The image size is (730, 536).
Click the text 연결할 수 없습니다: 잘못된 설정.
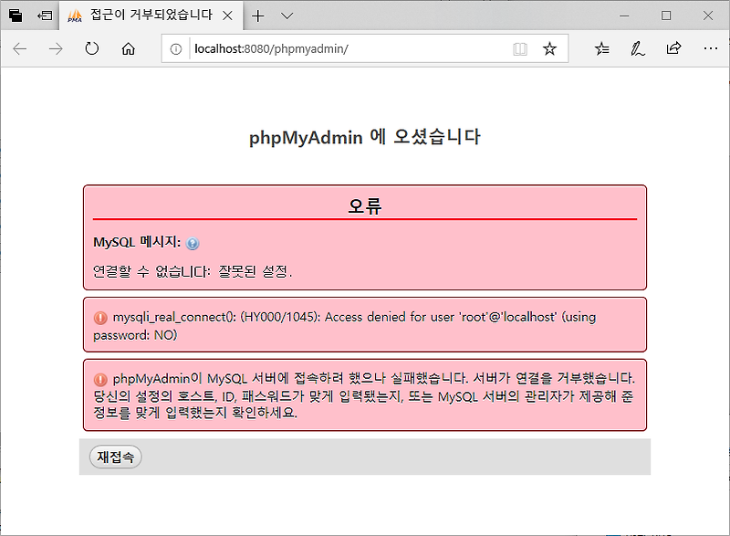pos(193,271)
